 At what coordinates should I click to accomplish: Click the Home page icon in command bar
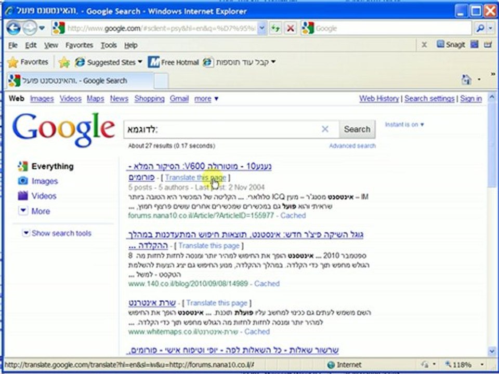point(466,79)
